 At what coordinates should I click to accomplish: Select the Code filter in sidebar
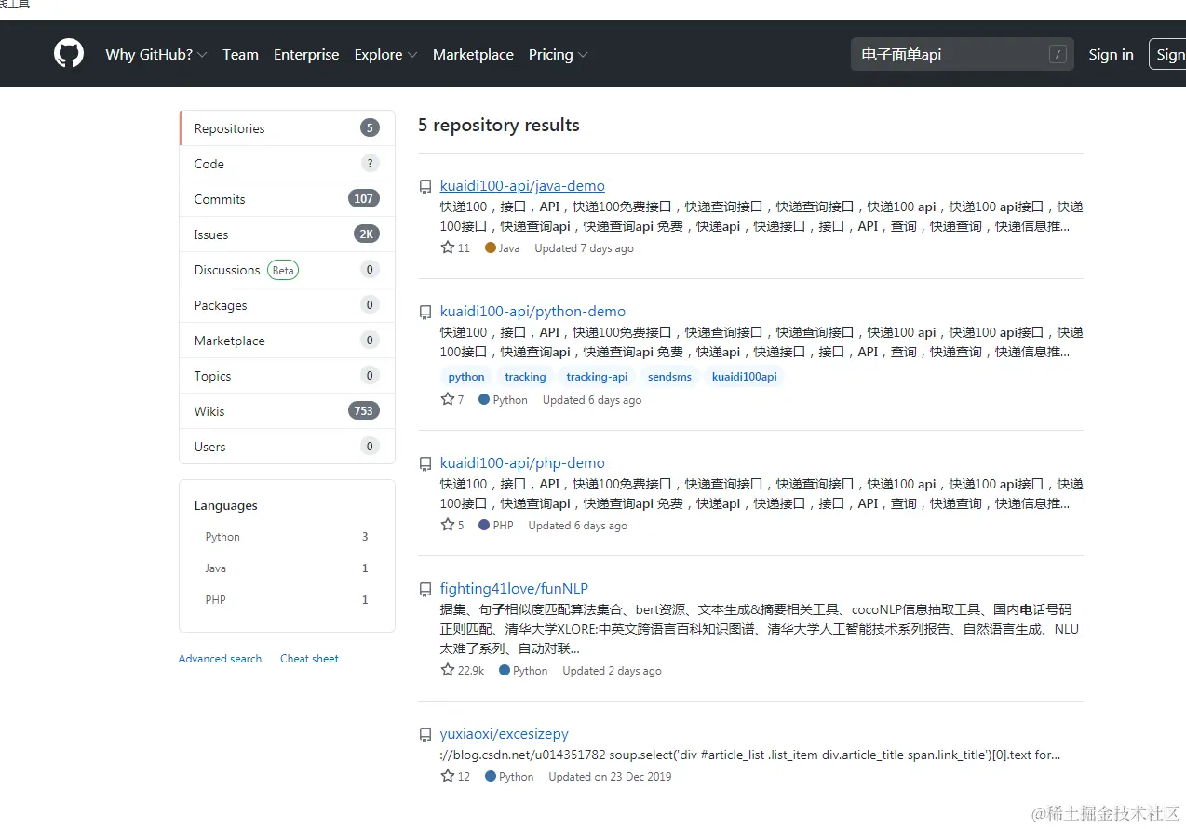point(287,164)
